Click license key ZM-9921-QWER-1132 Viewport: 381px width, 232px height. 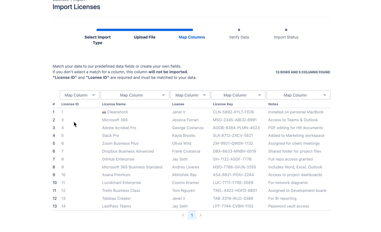233,143
